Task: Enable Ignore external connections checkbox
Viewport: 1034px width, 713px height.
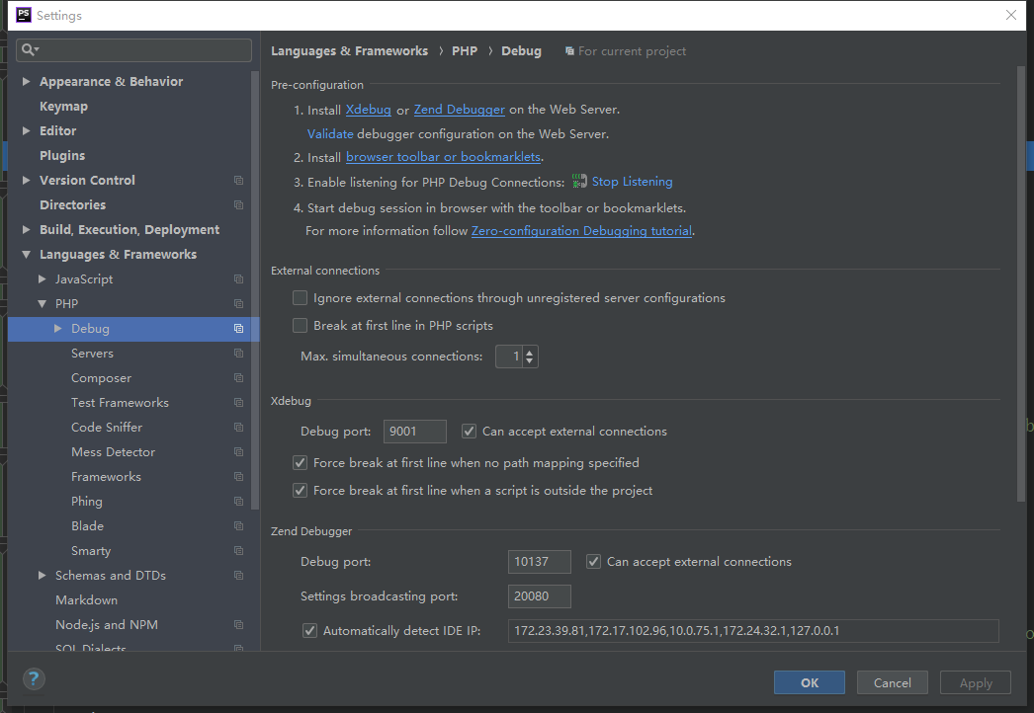Action: [301, 298]
